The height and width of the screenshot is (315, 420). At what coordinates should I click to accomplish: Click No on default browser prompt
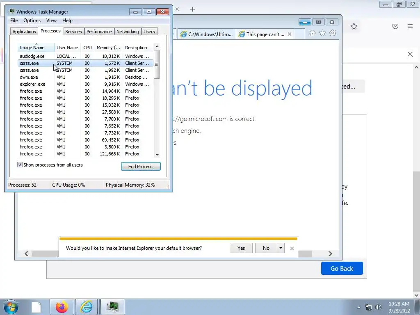(266, 248)
